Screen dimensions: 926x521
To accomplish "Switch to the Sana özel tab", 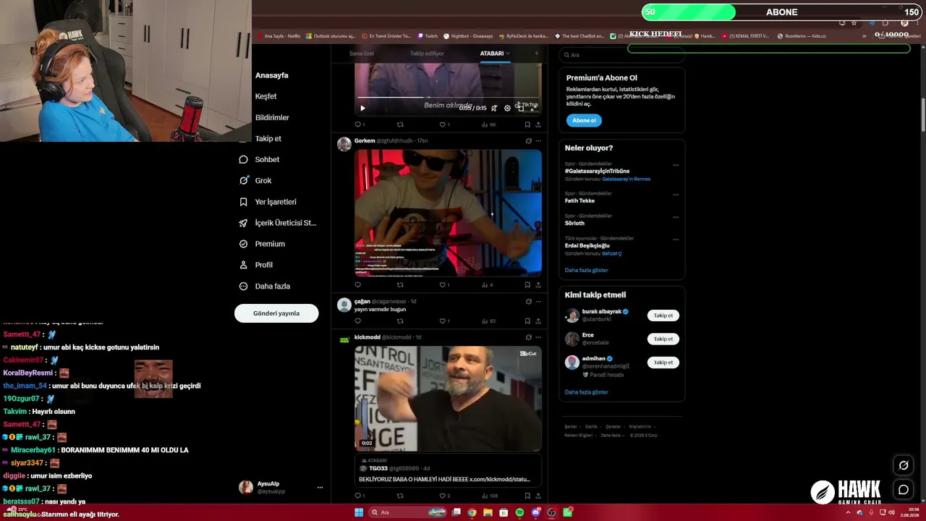I will tap(362, 54).
